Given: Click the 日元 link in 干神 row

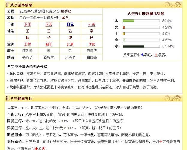Looking at the screenshot, I should pos(70,25).
